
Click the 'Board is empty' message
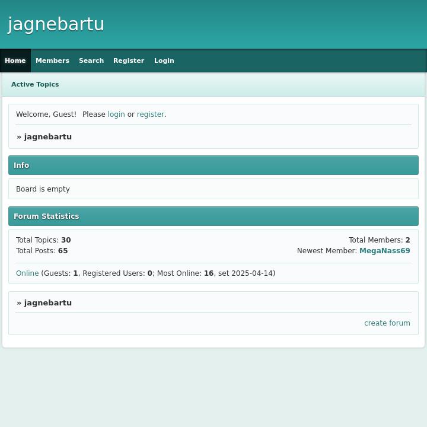pyautogui.click(x=43, y=189)
